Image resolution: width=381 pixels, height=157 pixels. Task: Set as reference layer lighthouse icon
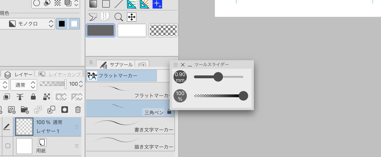point(20,97)
